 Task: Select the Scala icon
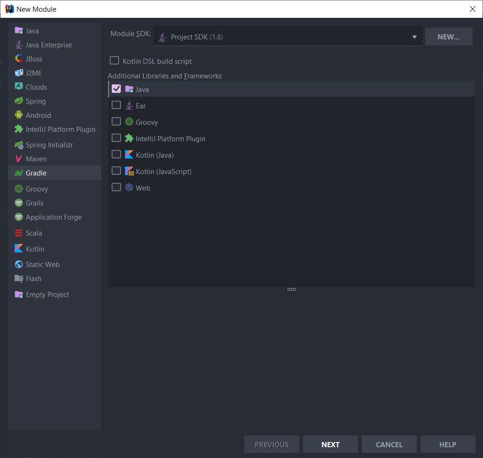[x=19, y=233]
